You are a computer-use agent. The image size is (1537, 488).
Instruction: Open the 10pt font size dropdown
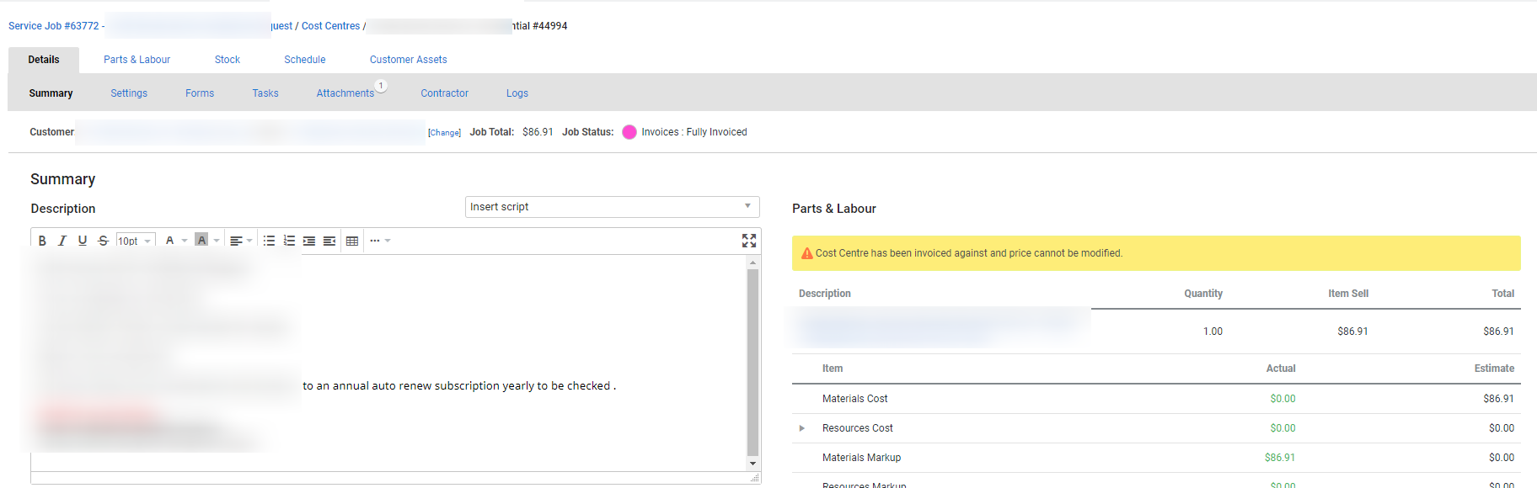(136, 241)
